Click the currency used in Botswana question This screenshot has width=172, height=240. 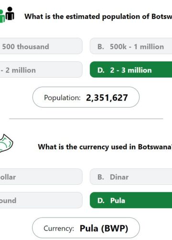105,147
